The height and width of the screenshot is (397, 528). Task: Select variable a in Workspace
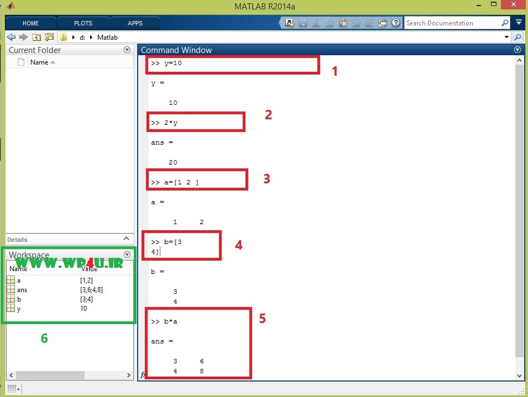(19, 280)
